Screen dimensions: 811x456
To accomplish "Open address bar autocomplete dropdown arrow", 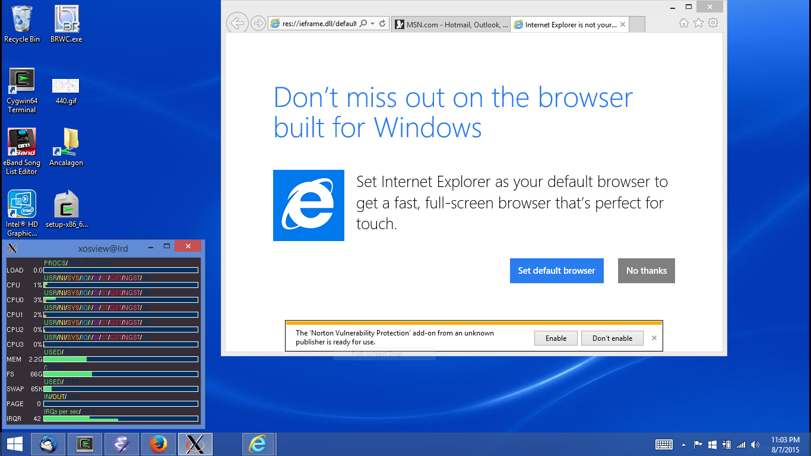I will (x=372, y=24).
